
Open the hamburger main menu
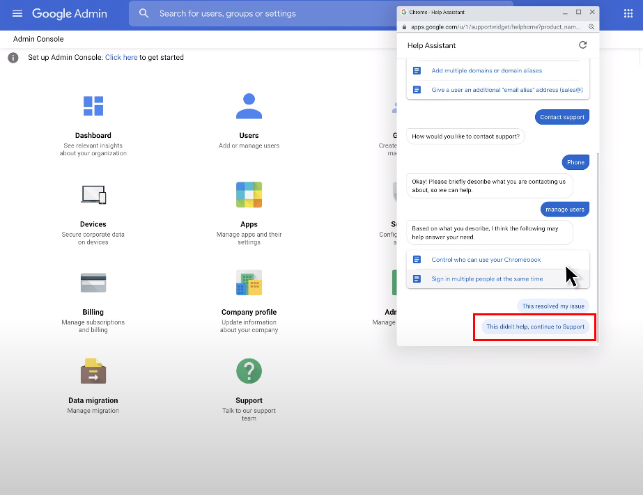(17, 14)
